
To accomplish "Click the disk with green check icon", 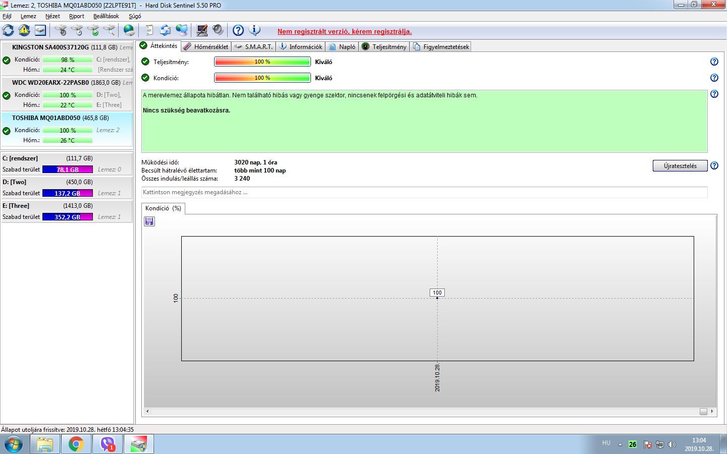I will pos(93,30).
